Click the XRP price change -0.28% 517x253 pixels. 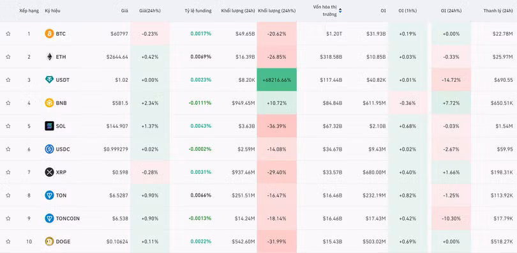coord(150,172)
